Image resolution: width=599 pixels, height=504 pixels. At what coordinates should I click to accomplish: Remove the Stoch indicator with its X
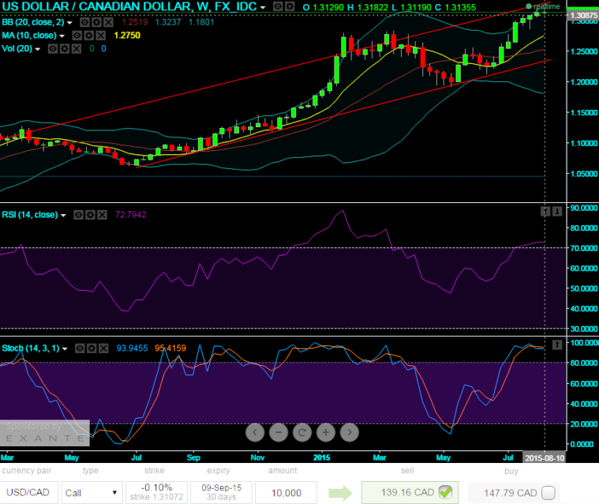[103, 348]
